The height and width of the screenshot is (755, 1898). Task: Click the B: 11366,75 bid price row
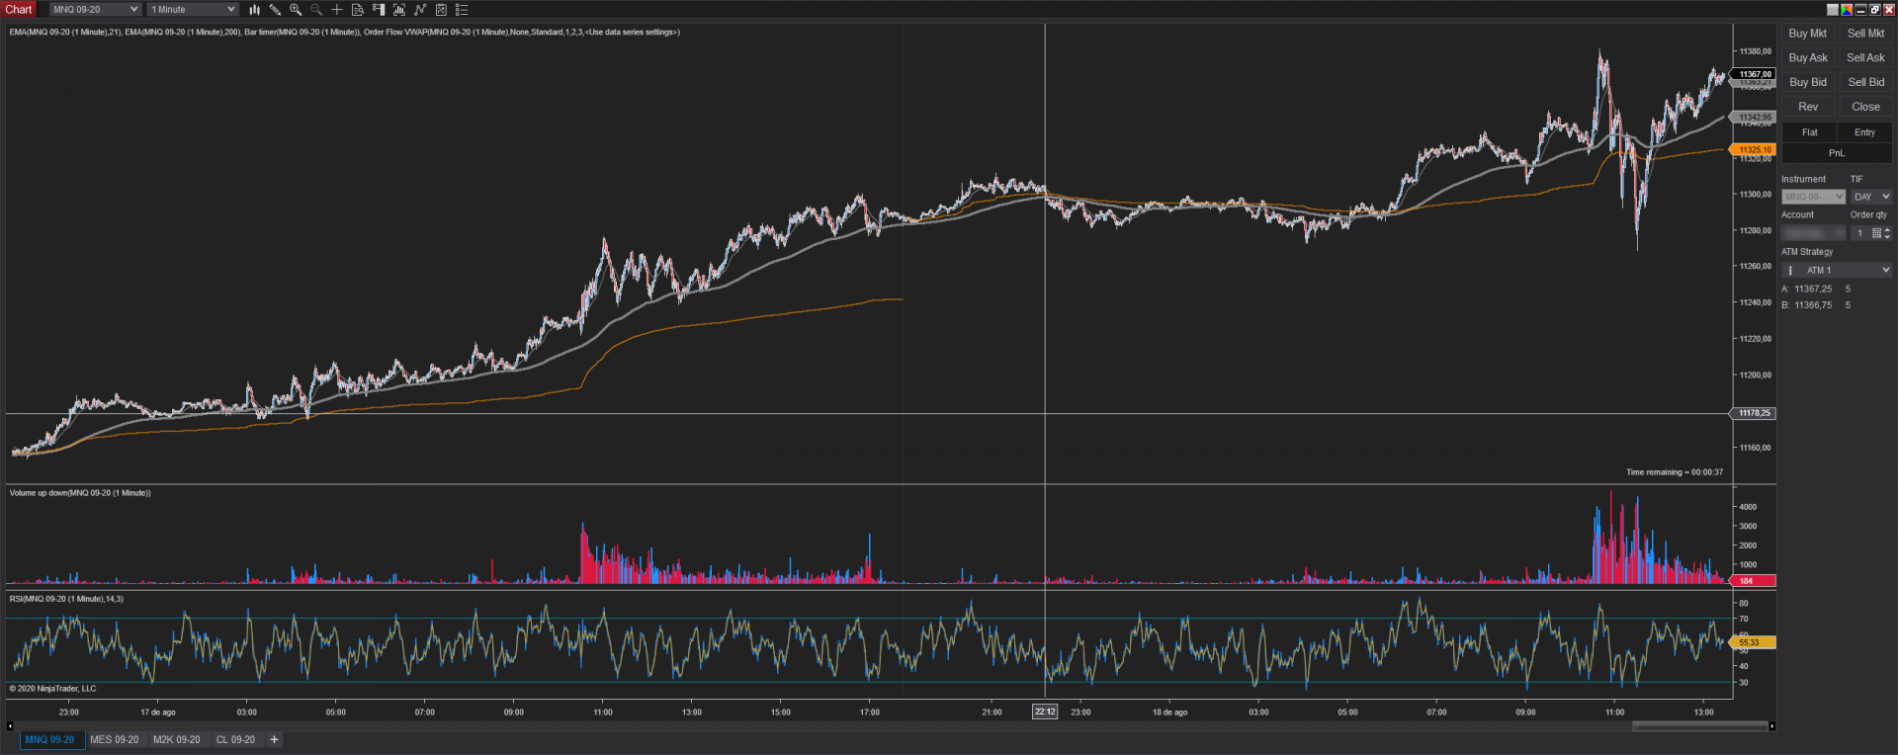pos(1816,305)
